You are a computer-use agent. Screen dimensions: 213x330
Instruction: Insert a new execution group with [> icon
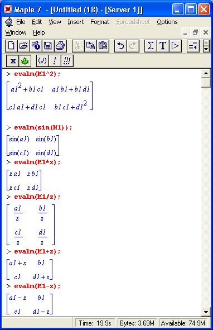[x=175, y=46]
